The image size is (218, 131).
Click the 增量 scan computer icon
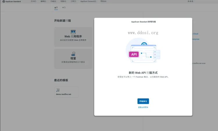click(x=73, y=54)
